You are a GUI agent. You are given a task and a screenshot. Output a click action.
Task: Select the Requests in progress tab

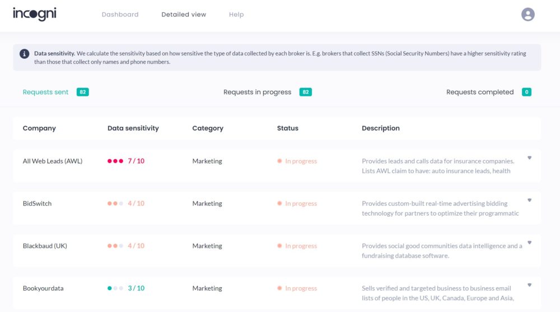click(x=257, y=92)
